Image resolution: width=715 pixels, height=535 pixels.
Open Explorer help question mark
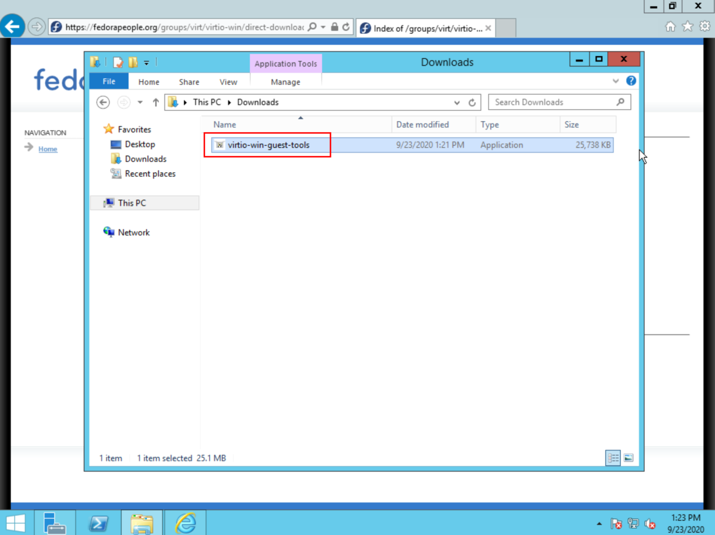coord(631,81)
